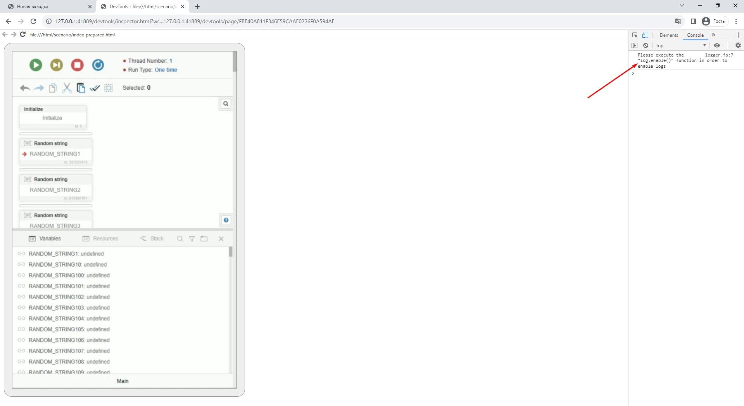The width and height of the screenshot is (744, 406).
Task: Click the blue restart icon
Action: (x=98, y=65)
